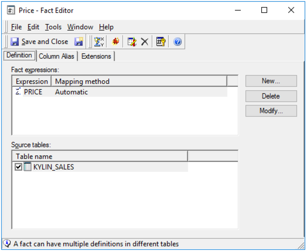Click the Save and Close toolbar button
The height and width of the screenshot is (251, 307).
point(39,42)
